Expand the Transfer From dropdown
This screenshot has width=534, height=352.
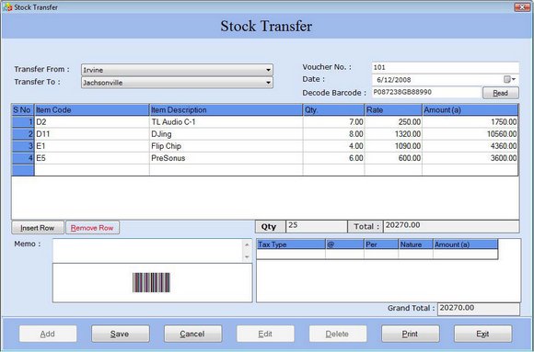268,70
